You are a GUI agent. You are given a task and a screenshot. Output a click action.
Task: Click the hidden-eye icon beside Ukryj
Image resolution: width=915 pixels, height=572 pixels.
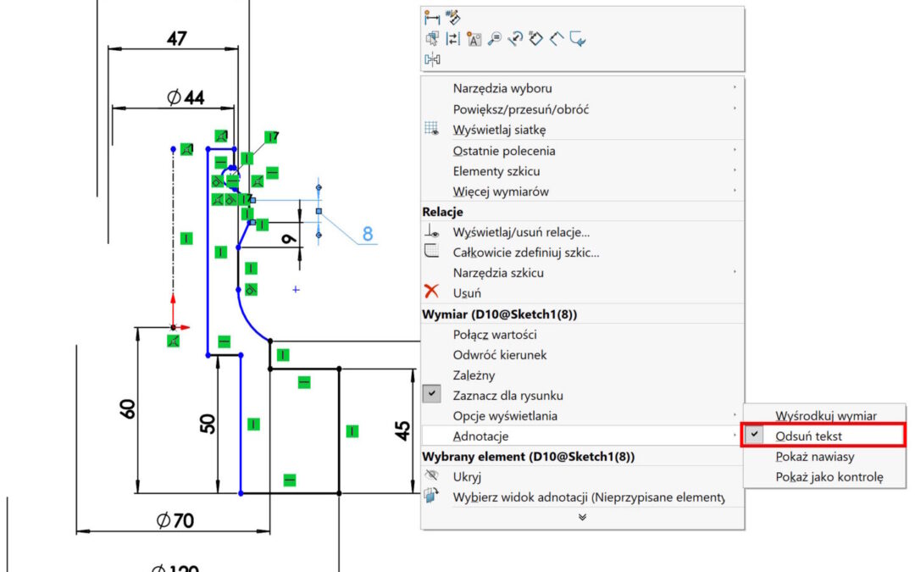click(x=432, y=476)
